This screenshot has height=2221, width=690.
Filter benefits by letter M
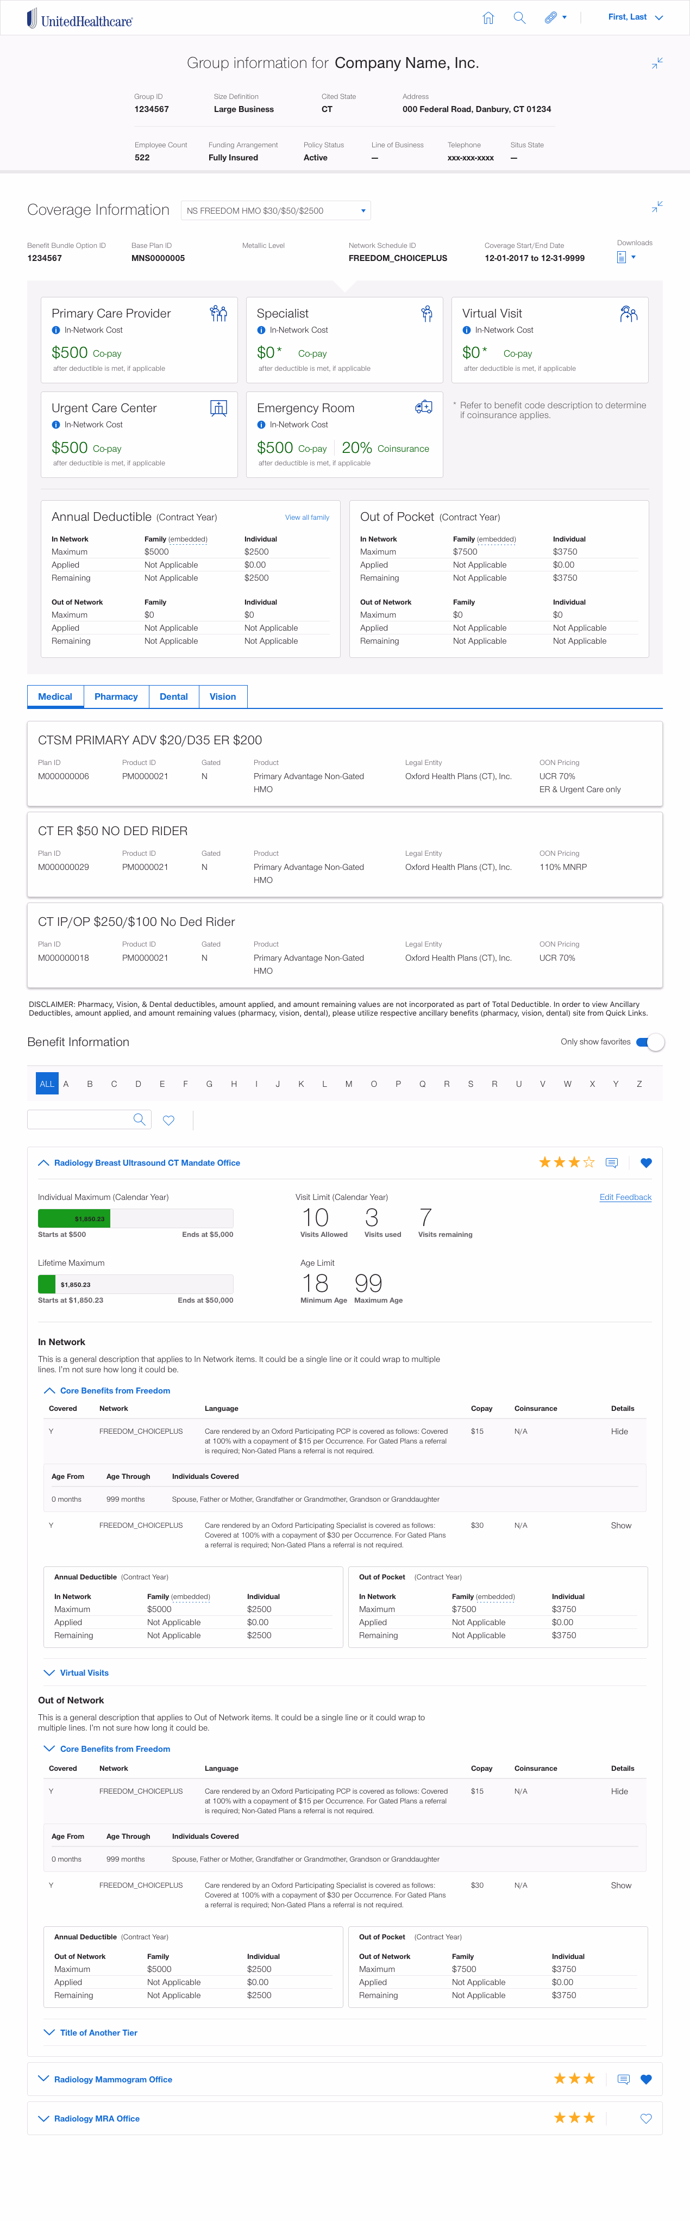pyautogui.click(x=349, y=1085)
